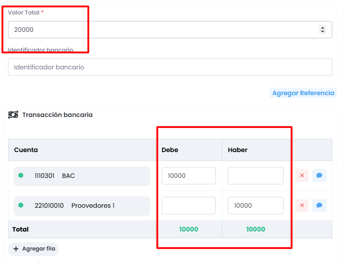The height and width of the screenshot is (263, 344).
Task: Select the Debe field in the BAC row
Action: [x=188, y=176]
